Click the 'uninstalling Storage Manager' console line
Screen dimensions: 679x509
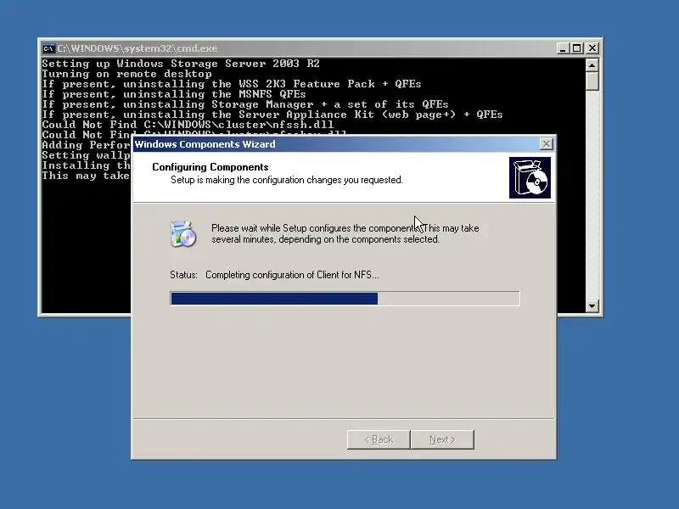(244, 104)
